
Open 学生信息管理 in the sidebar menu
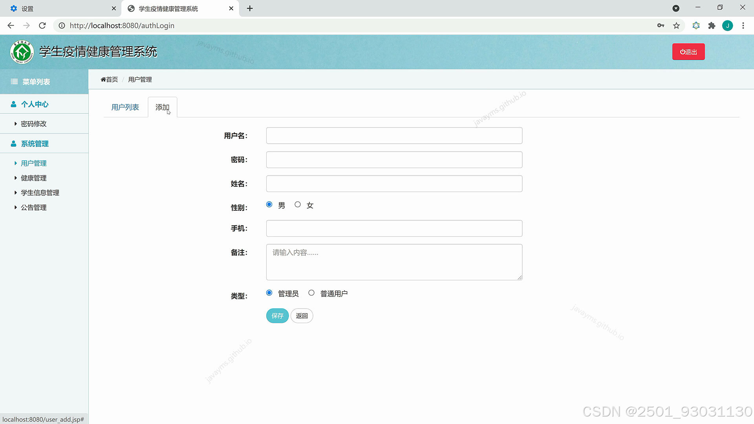(x=40, y=193)
